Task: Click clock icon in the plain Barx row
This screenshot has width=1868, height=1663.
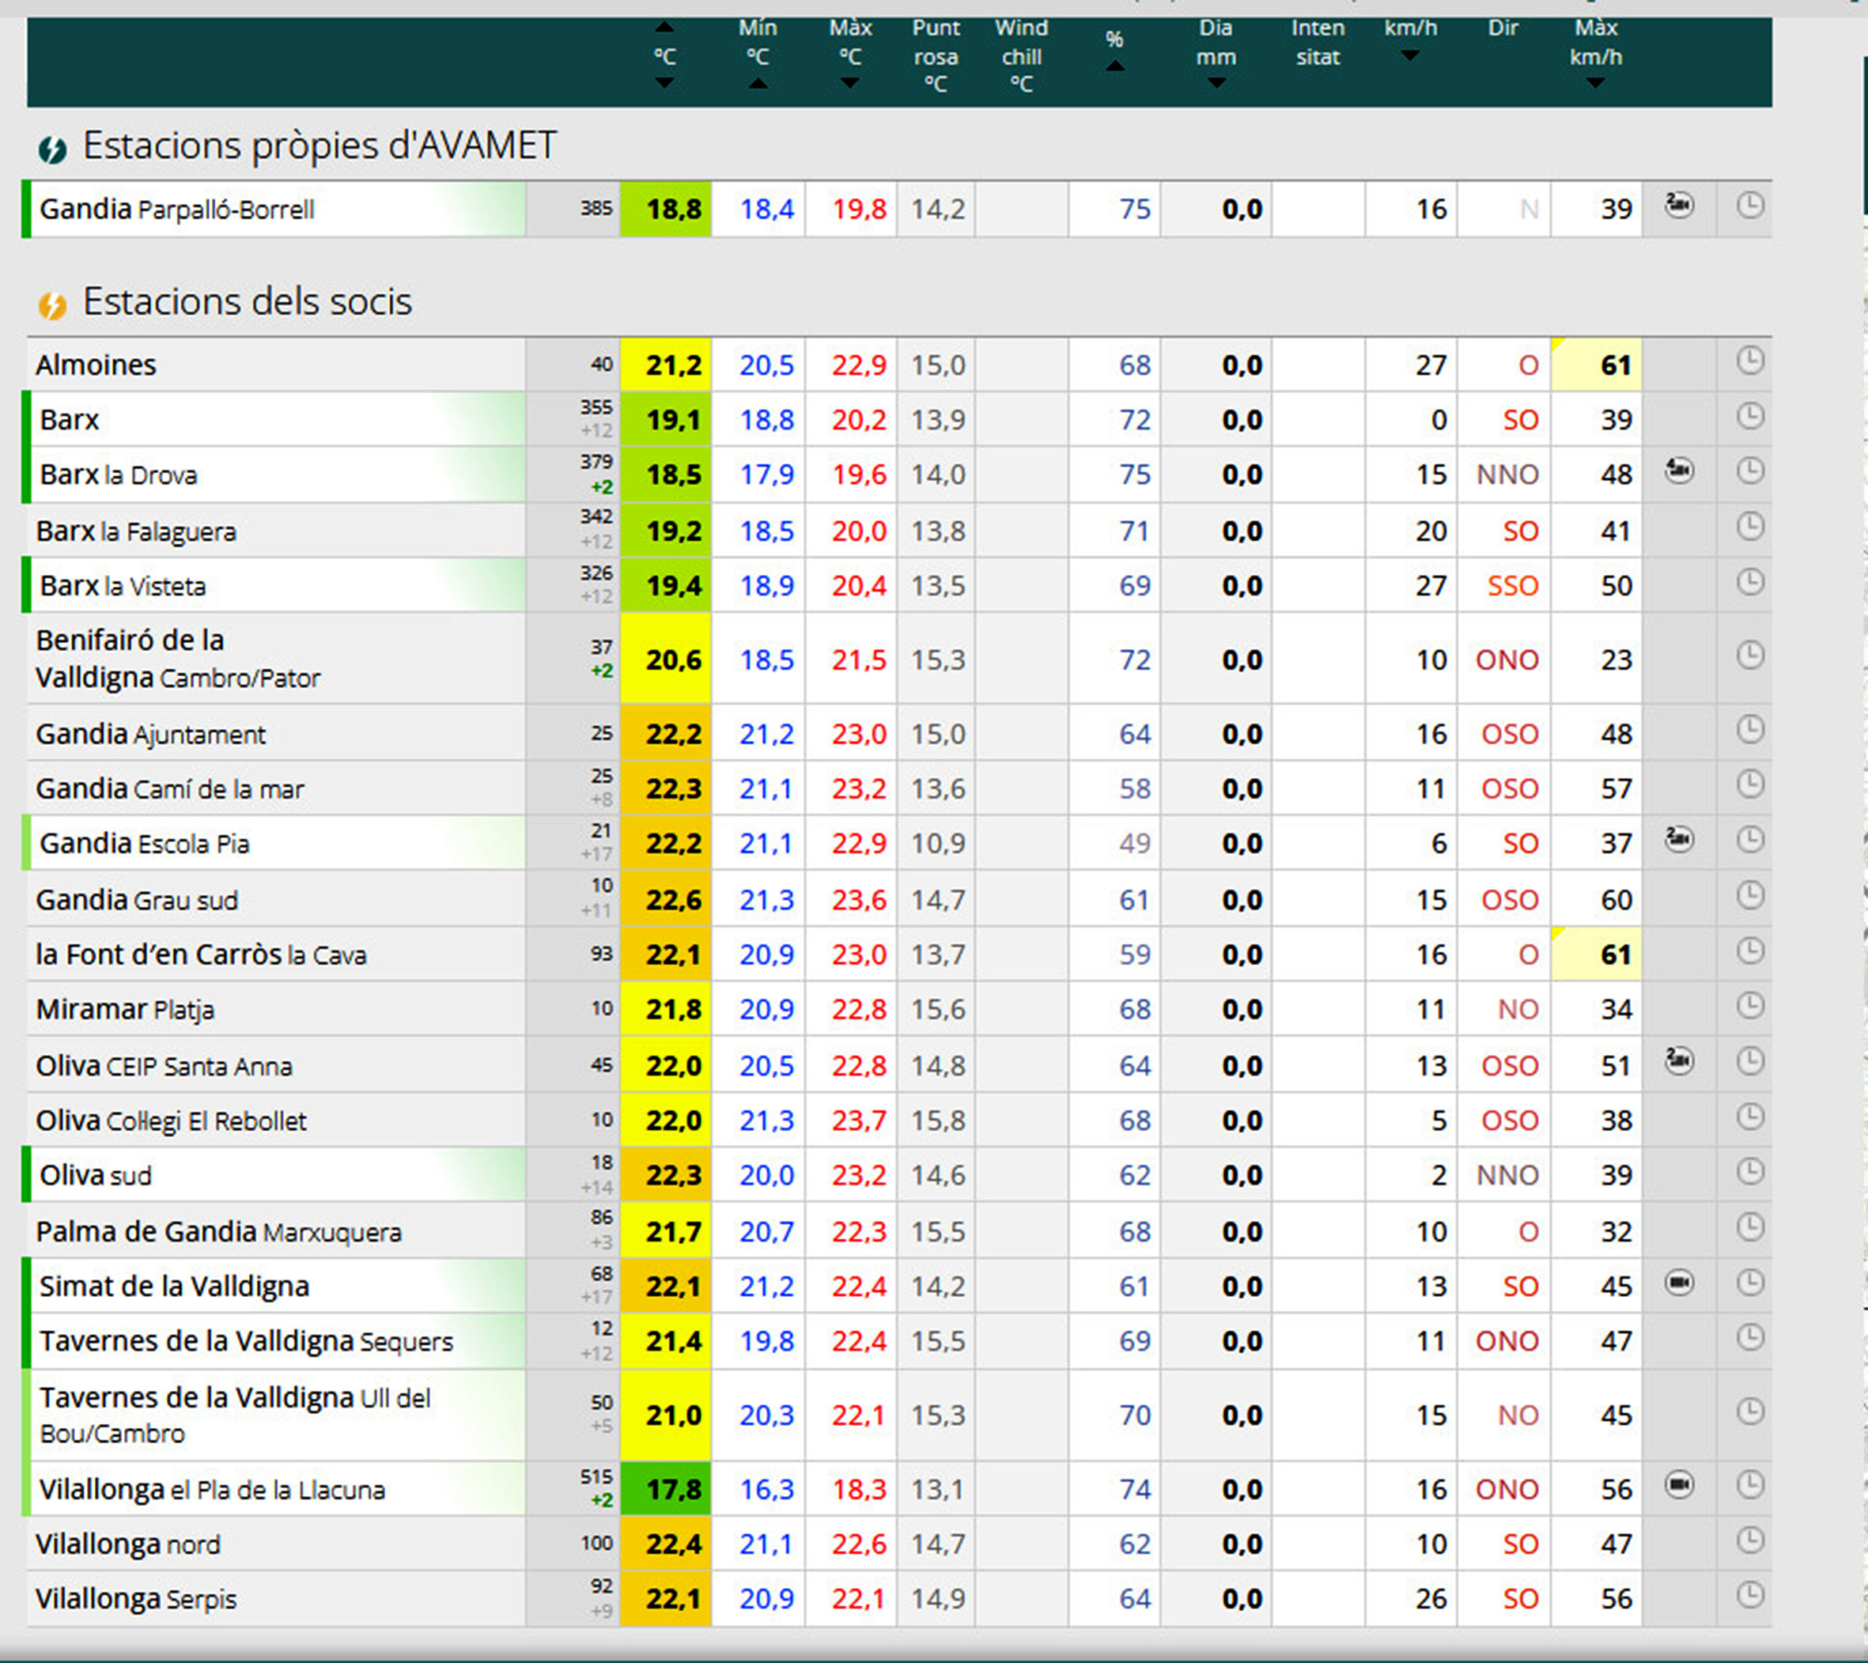Action: click(1749, 417)
